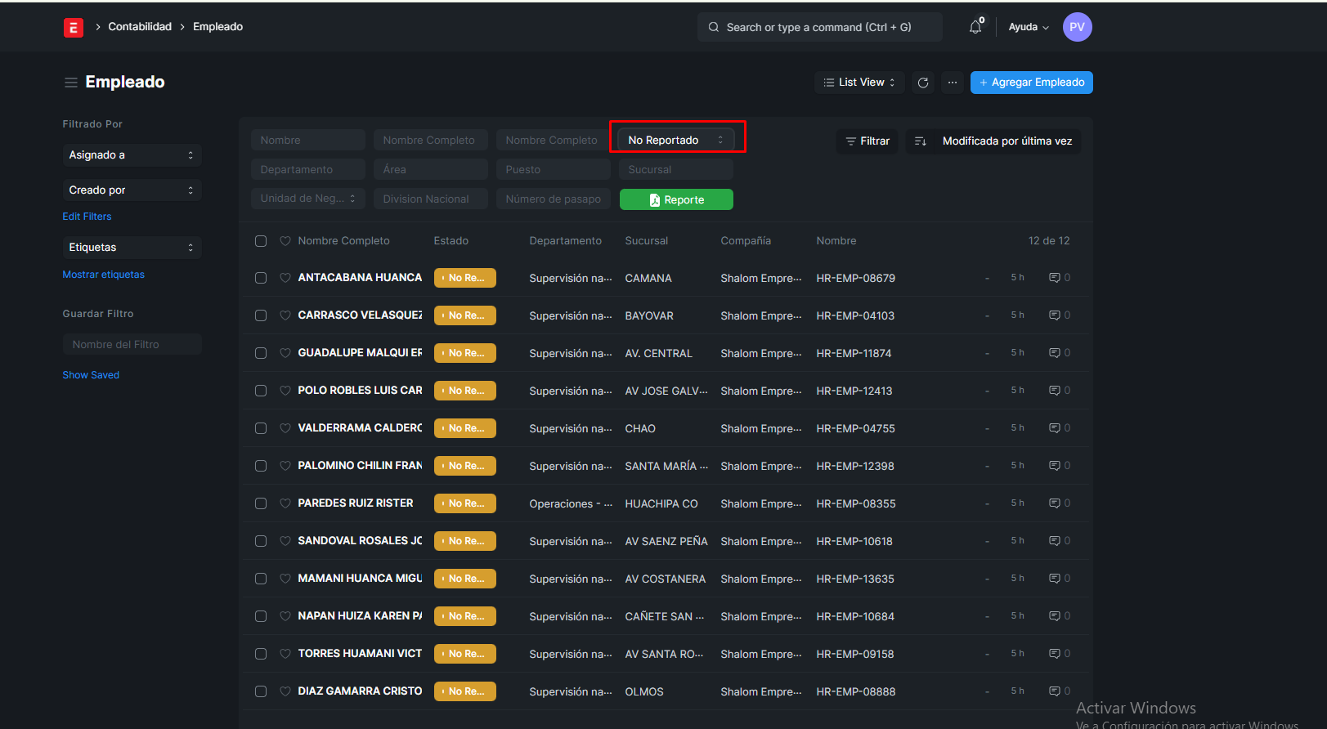Viewport: 1327px width, 729px height.
Task: Like the ANTACABANA HUANCA row heart icon
Action: pos(285,278)
